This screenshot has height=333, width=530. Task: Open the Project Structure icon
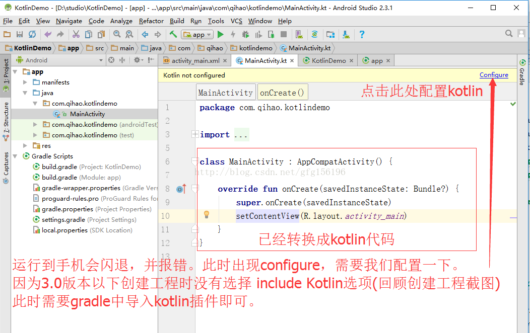click(330, 34)
